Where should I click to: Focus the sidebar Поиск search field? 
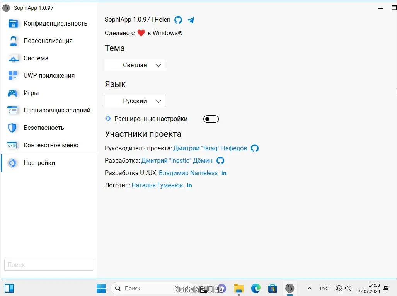tap(49, 265)
